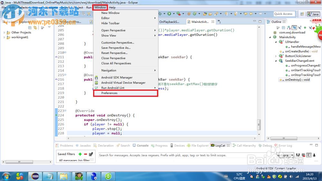Select Preferences in the Window menu
Screen dimensions: 322x181
coord(109,93)
